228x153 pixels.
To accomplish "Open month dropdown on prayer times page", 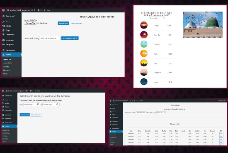I will pyautogui.click(x=157, y=18).
